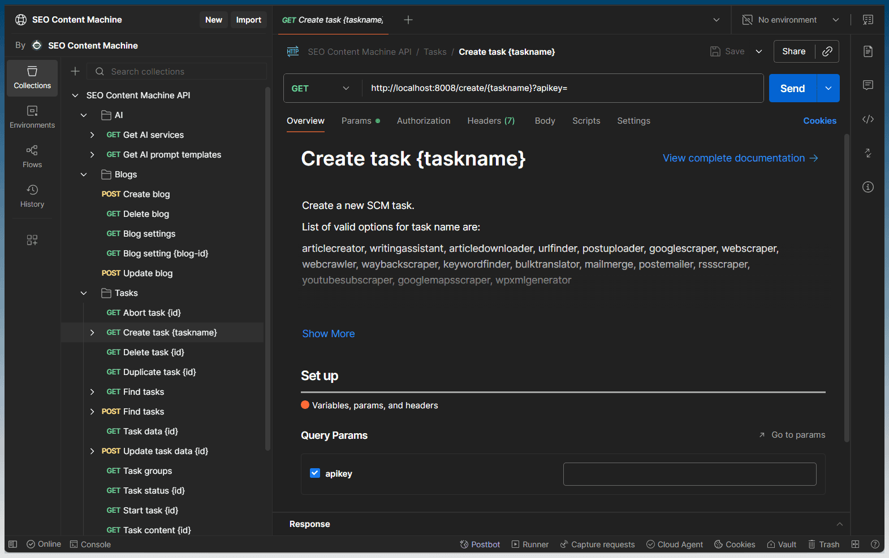
Task: Open the Send button dropdown arrow
Action: pyautogui.click(x=828, y=88)
